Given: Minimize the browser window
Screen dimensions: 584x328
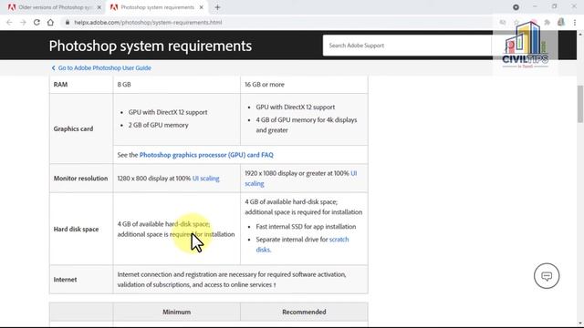Looking at the screenshot, I should click(x=535, y=6).
